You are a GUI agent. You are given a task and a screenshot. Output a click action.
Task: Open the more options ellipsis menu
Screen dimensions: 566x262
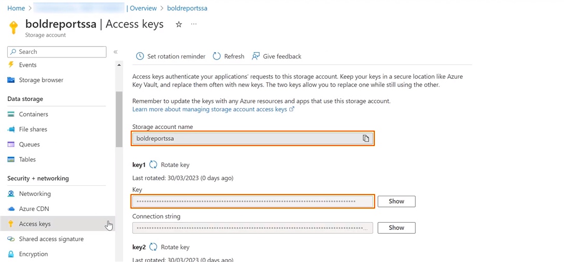coord(194,24)
